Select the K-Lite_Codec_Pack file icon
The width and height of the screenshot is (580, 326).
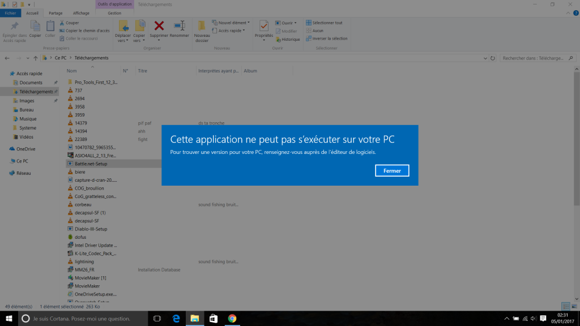click(x=70, y=253)
